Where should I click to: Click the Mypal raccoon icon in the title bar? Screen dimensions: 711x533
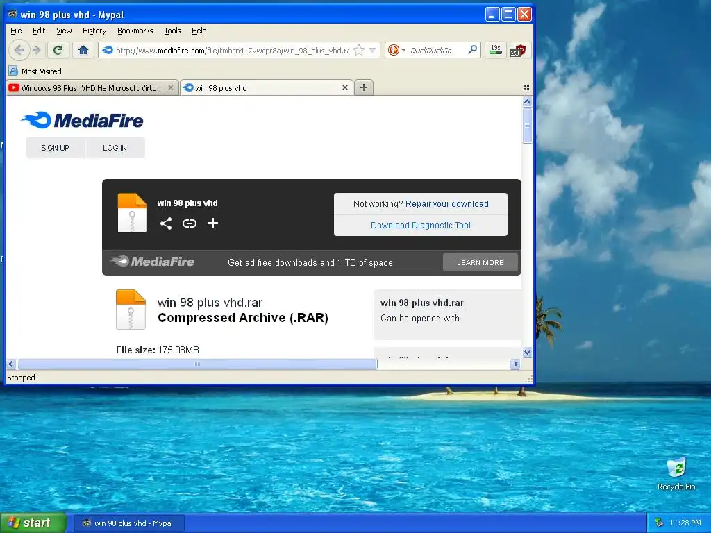click(x=12, y=14)
